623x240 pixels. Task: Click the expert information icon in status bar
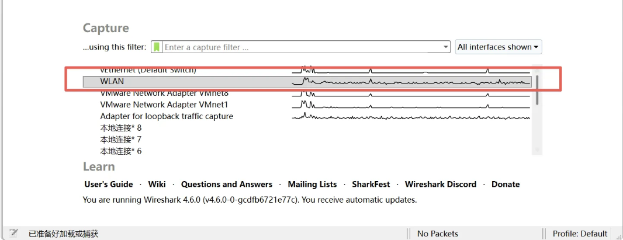point(14,233)
